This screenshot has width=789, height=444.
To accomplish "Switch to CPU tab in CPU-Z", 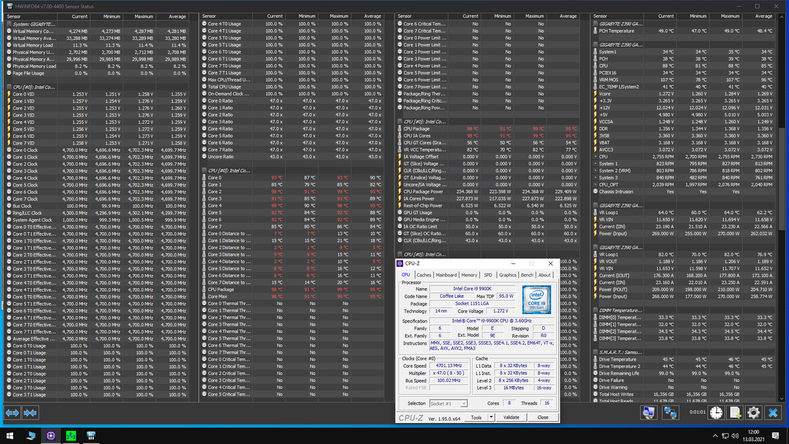I will click(406, 275).
